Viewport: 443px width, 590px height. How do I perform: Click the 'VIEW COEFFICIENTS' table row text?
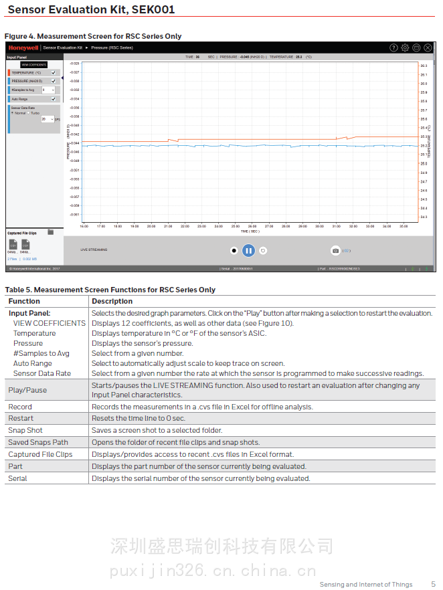click(x=50, y=323)
